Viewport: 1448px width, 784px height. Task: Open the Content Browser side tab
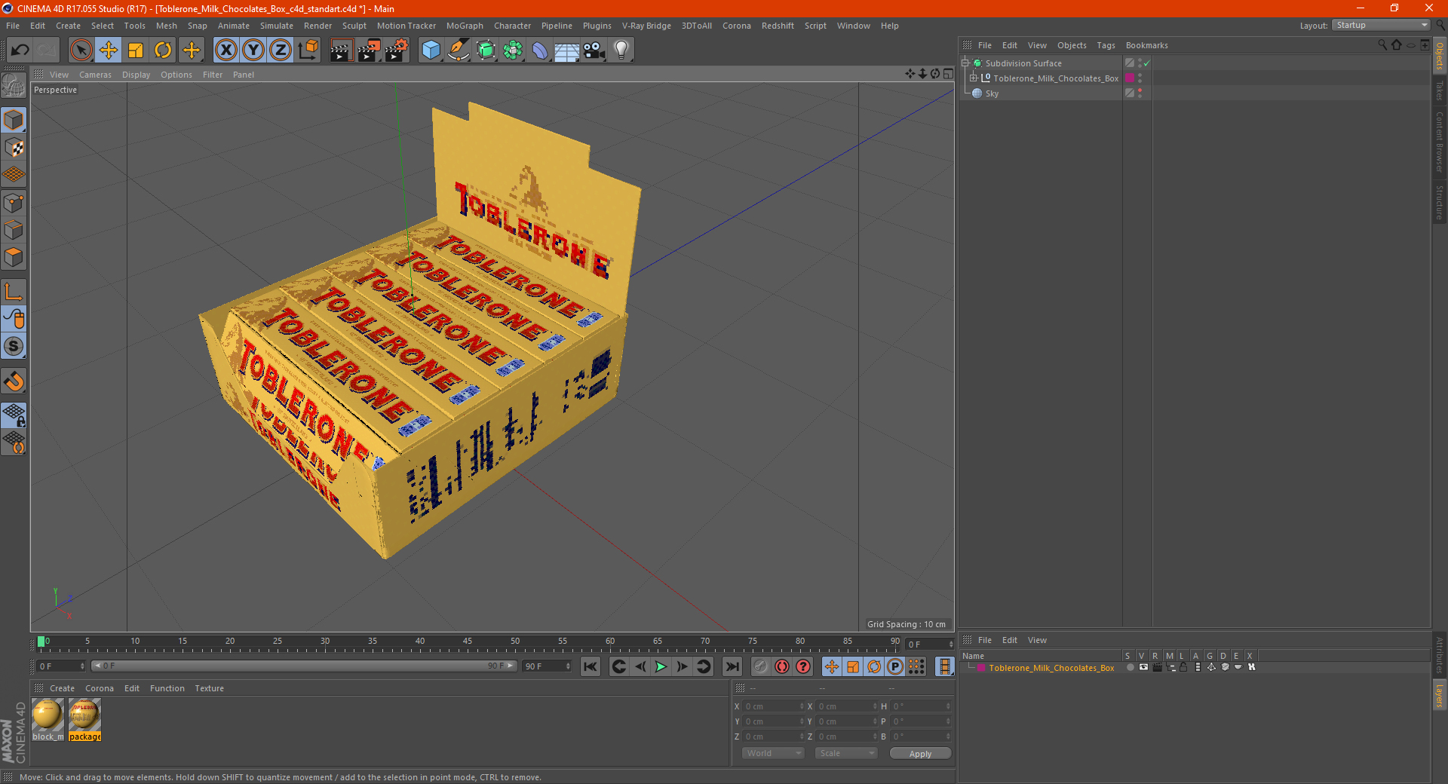click(x=1439, y=141)
